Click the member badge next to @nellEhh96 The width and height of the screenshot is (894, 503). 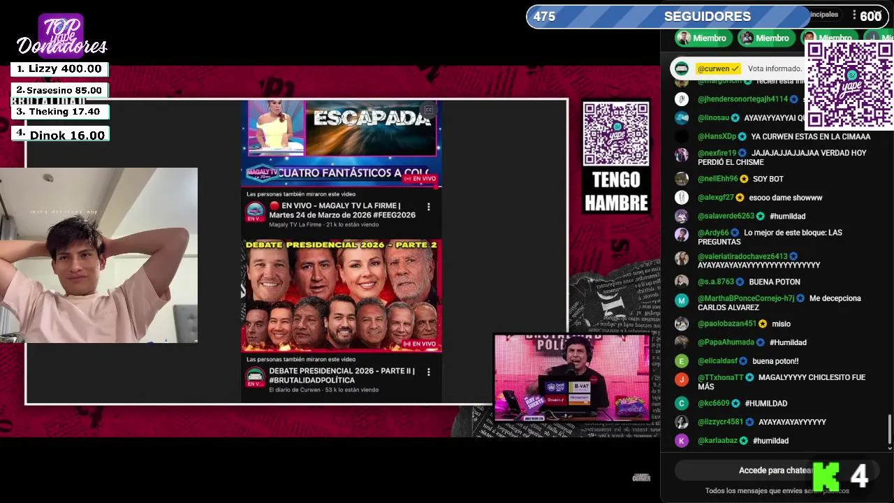pos(745,179)
